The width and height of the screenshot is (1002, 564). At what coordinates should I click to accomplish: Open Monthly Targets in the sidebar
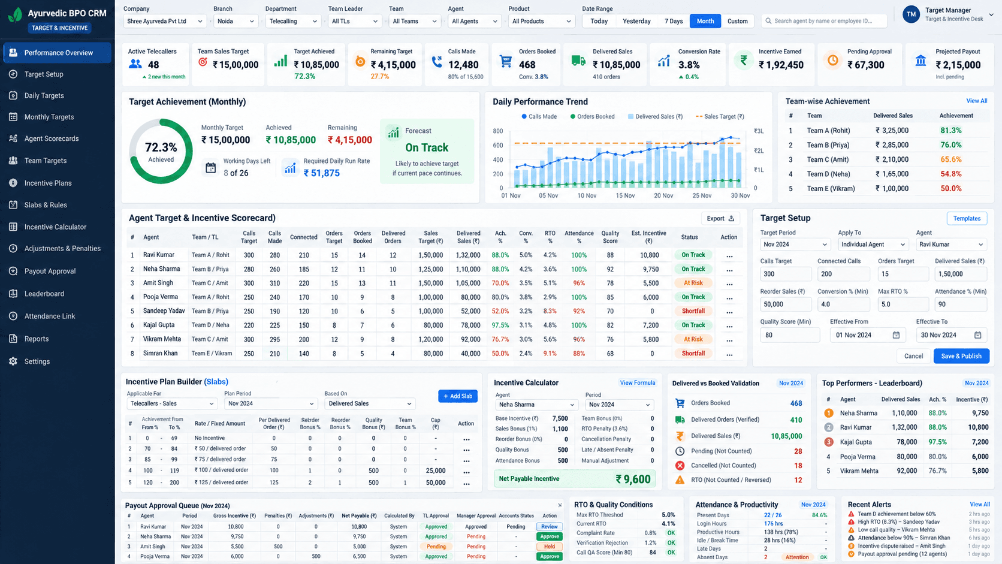click(x=58, y=117)
